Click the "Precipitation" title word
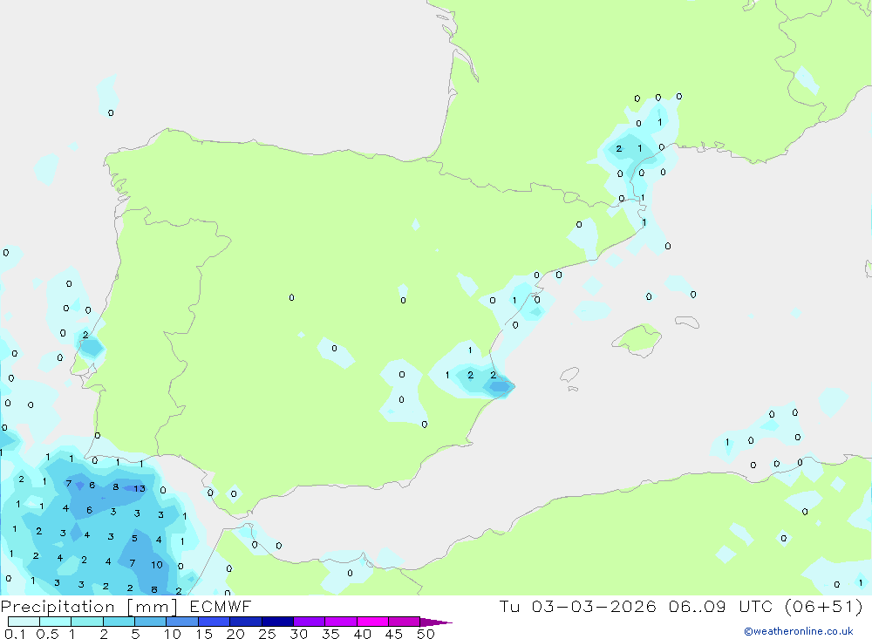This screenshot has width=872, height=639. 58,607
